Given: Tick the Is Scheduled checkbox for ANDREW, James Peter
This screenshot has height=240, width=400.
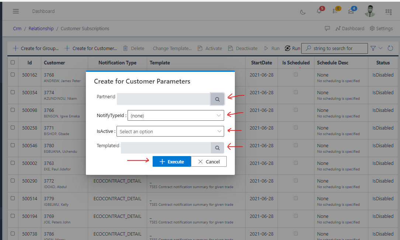Looking at the screenshot, I should [296, 74].
